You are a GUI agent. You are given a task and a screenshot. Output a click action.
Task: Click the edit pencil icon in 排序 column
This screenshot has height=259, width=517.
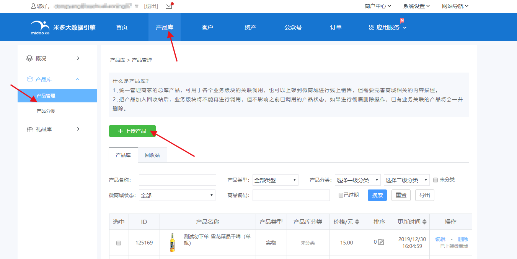tap(381, 242)
